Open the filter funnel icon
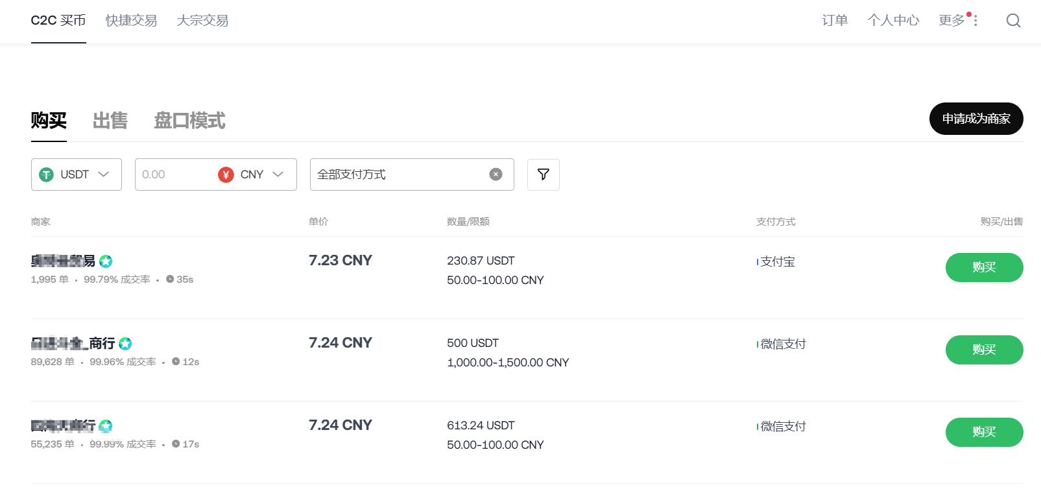1041x489 pixels. [544, 174]
